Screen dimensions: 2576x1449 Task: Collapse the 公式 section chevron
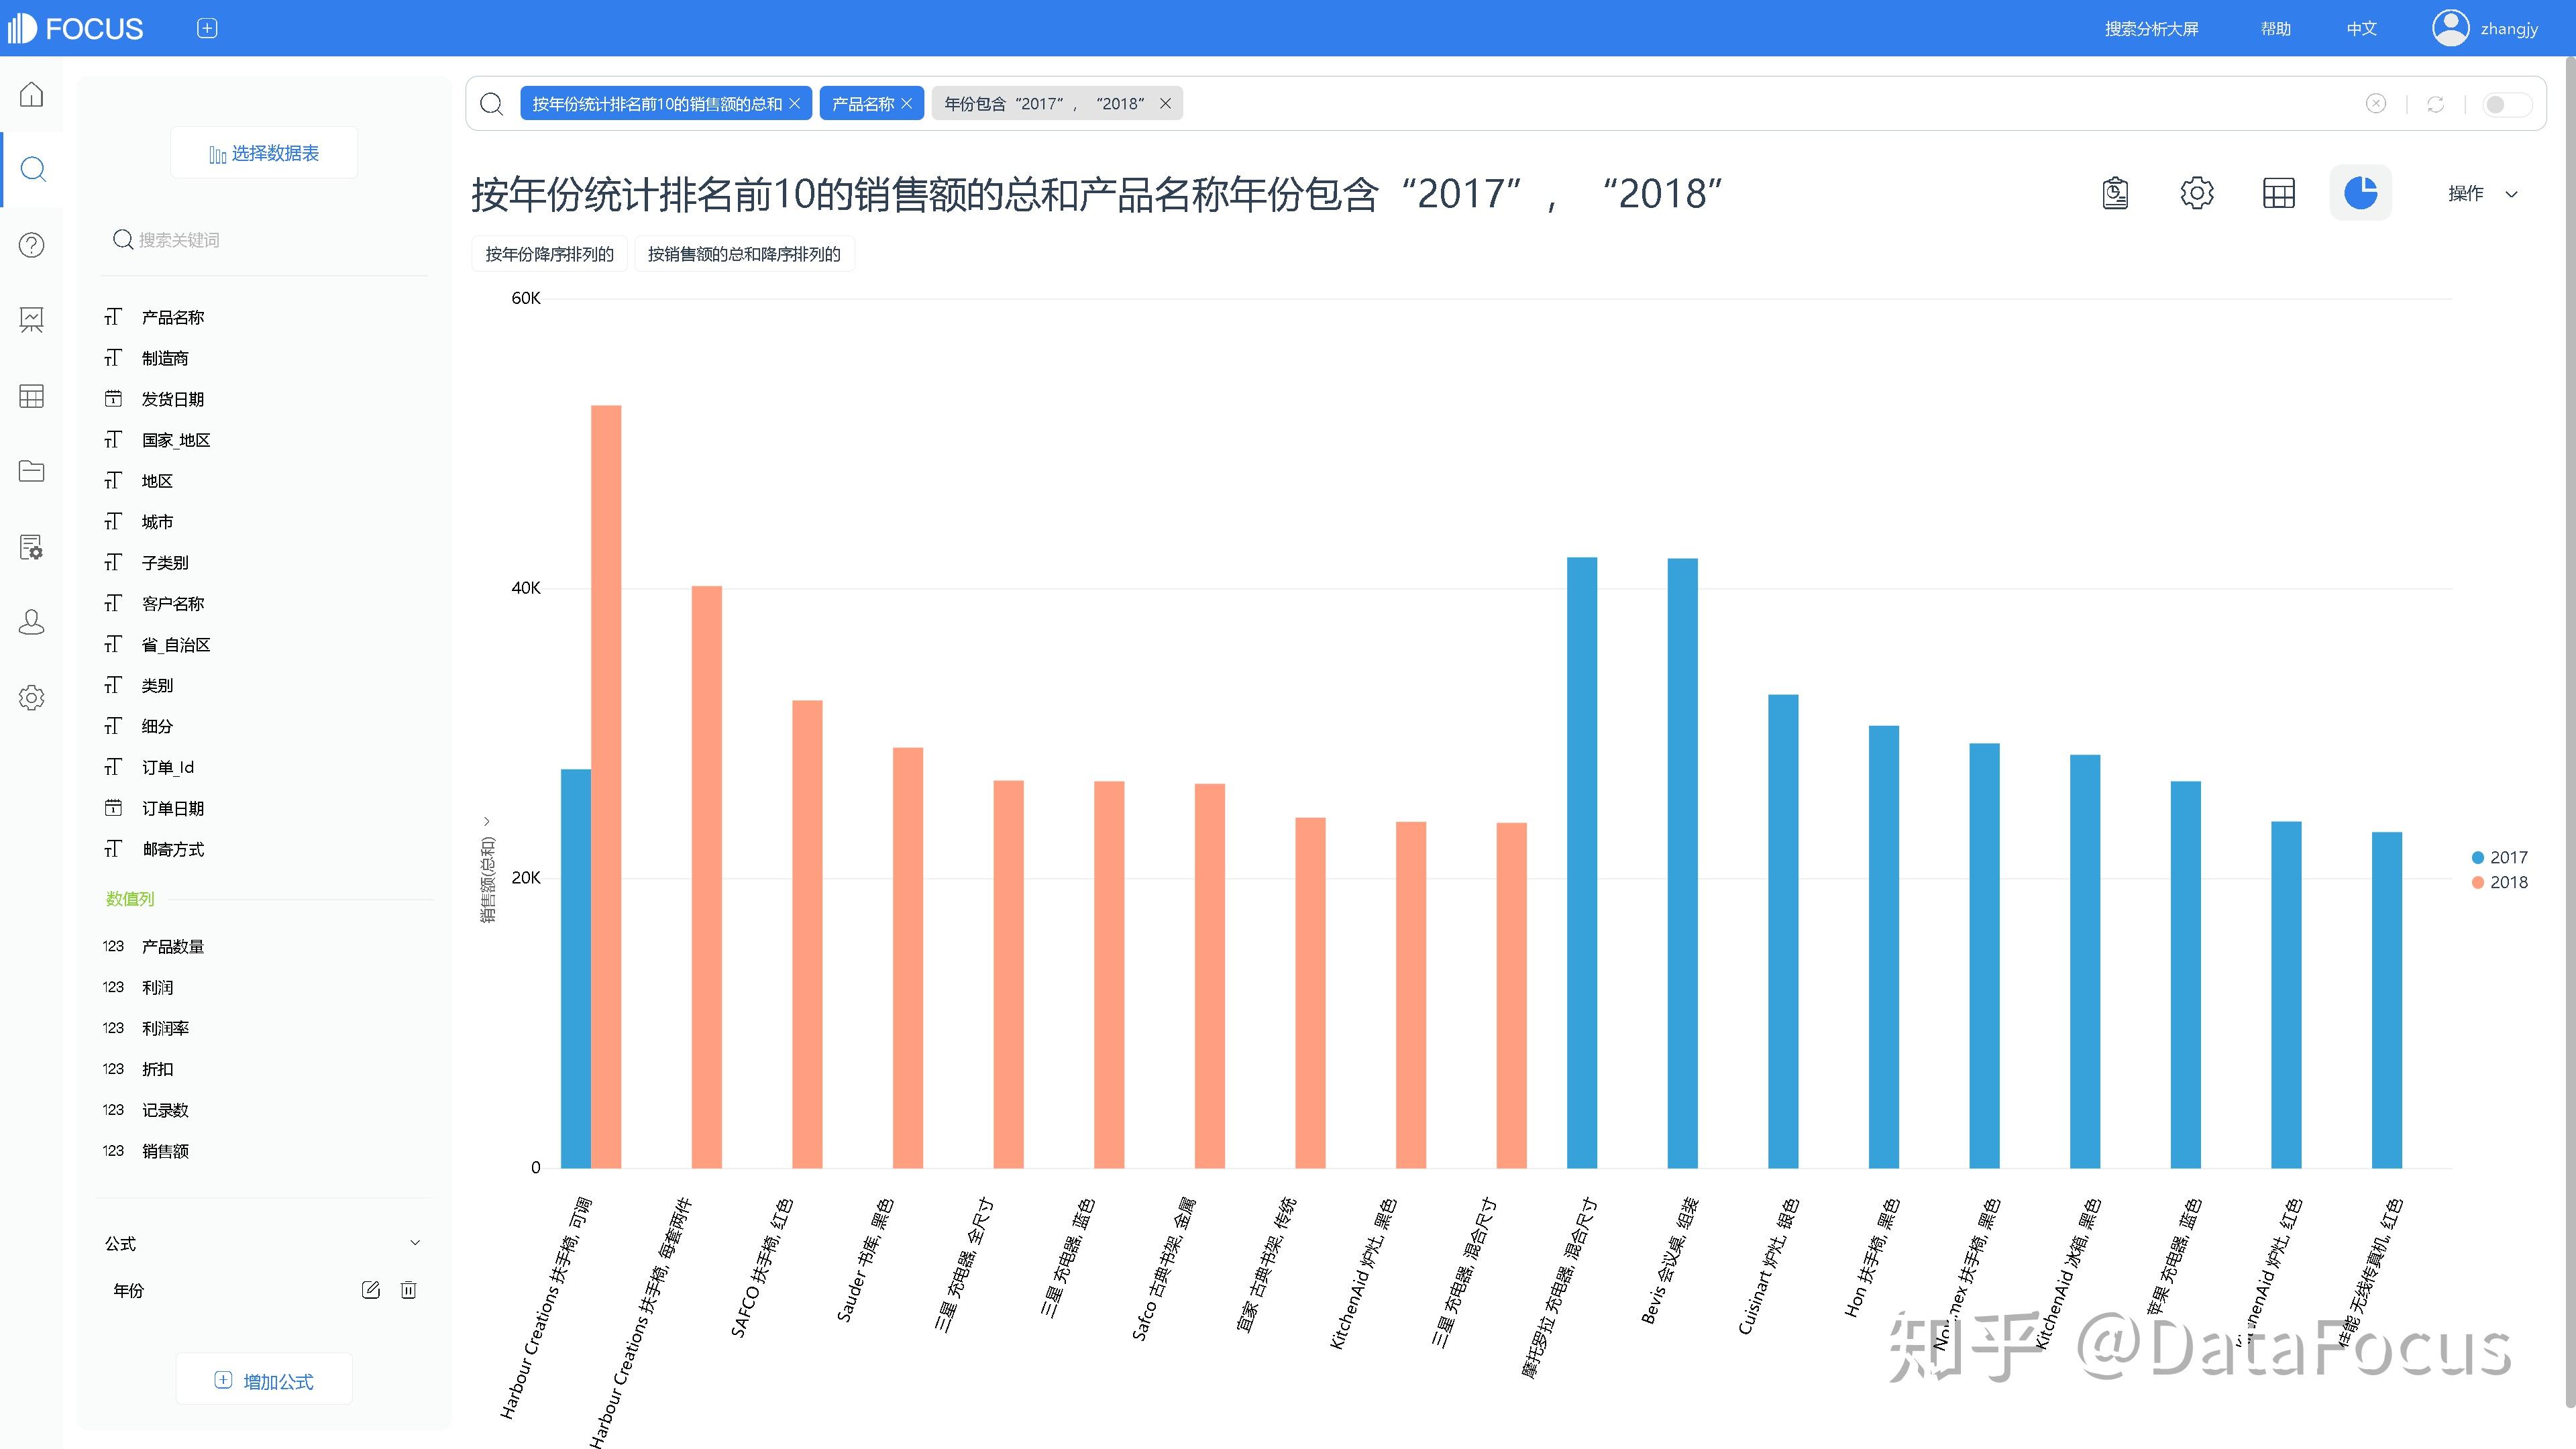coord(415,1243)
